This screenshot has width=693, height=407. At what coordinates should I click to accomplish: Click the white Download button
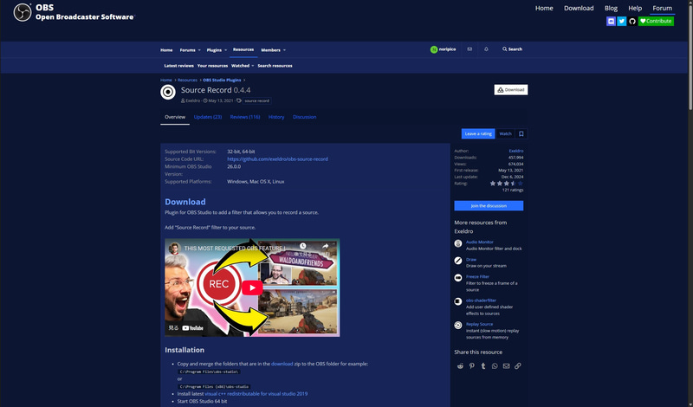tap(511, 90)
